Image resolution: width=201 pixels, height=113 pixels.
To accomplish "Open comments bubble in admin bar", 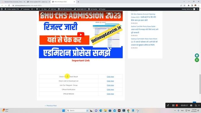I will click(38, 9).
